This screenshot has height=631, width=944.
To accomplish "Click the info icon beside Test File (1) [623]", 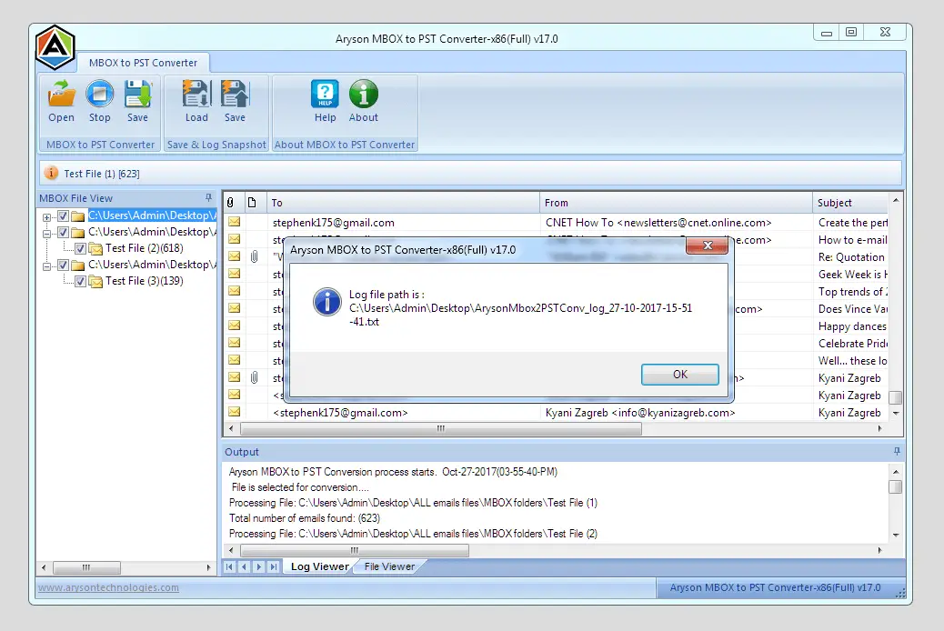I will click(x=51, y=173).
